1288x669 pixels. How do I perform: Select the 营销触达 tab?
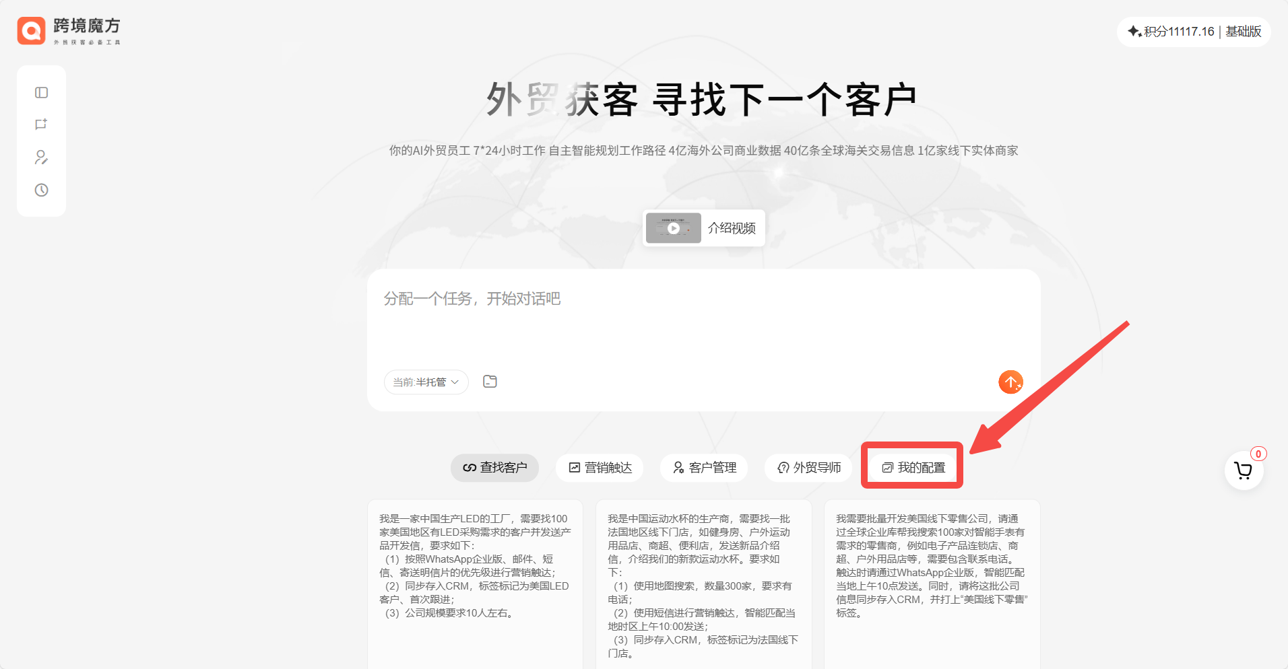pos(600,468)
